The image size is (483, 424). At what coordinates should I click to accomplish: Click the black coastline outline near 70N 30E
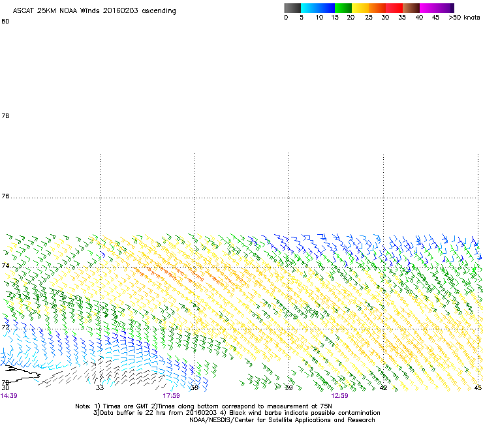(x=22, y=374)
